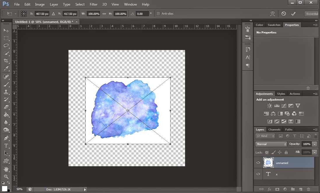Select the Path Selection tool
Image resolution: width=320 pixels, height=193 pixels.
pos(6,153)
